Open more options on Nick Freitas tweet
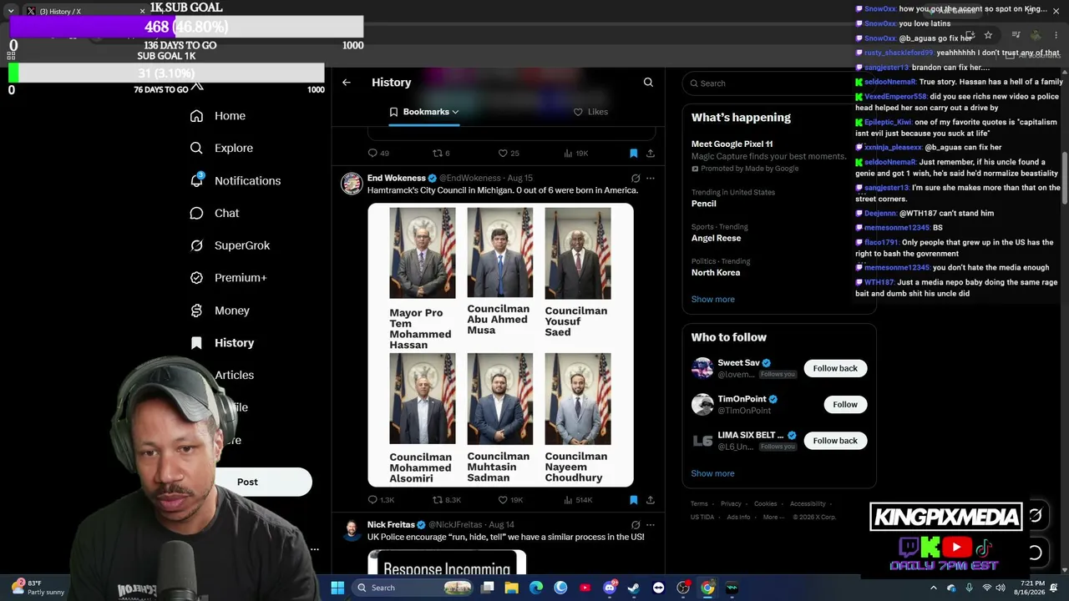Viewport: 1069px width, 601px height. pyautogui.click(x=651, y=525)
